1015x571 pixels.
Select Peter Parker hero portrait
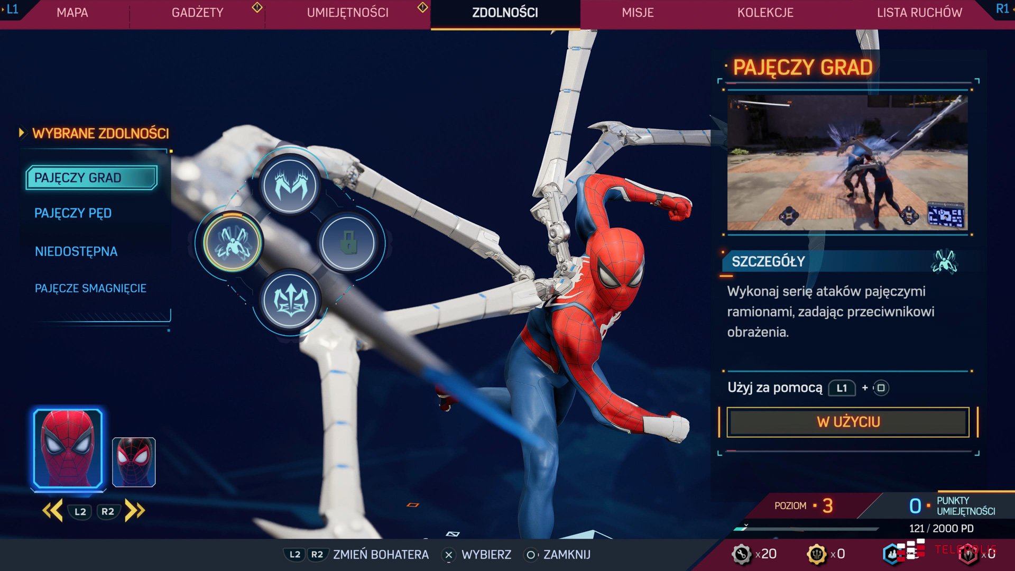coord(68,448)
